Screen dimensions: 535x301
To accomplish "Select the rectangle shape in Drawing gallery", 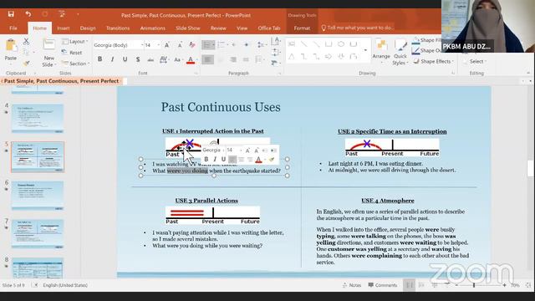I will [329, 44].
